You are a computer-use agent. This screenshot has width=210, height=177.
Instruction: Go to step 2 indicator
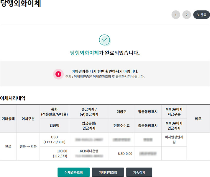tap(186, 14)
